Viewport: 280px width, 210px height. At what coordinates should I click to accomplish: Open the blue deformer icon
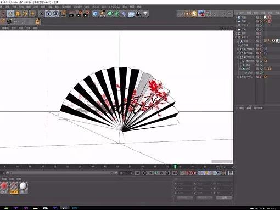coord(124,14)
